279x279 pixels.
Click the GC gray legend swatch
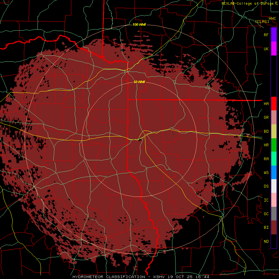(274, 214)
